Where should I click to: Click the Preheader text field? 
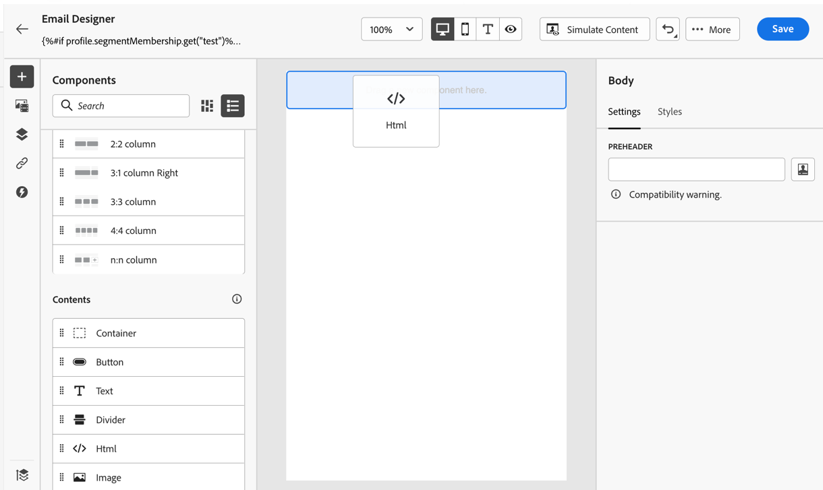(x=696, y=170)
